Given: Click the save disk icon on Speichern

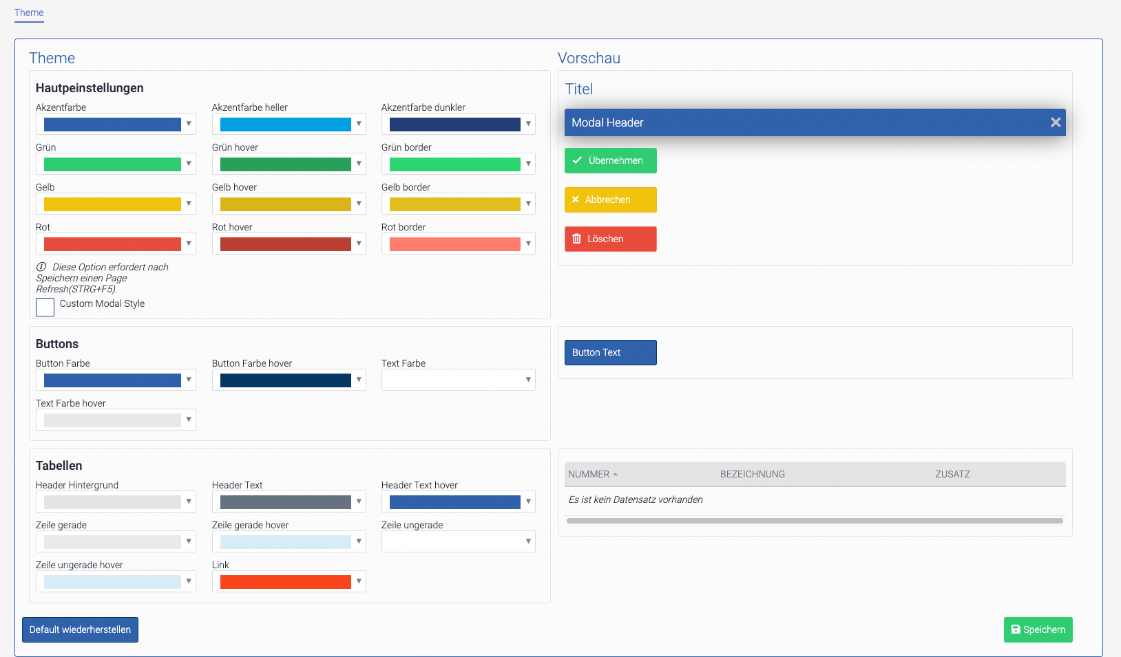Looking at the screenshot, I should tap(1016, 629).
